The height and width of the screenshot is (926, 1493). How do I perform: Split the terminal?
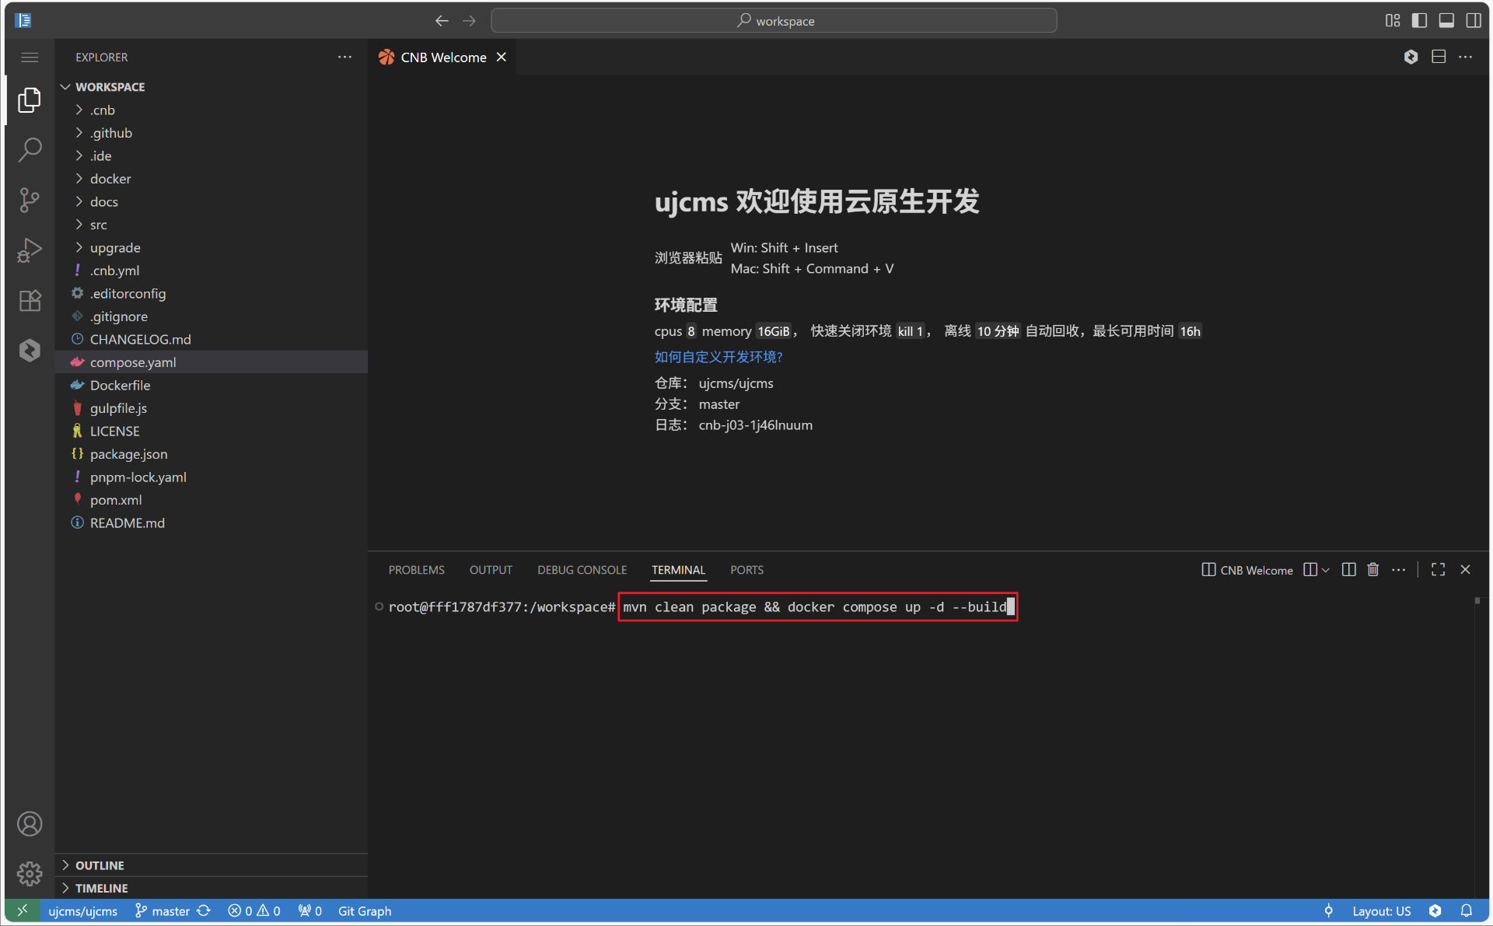point(1349,570)
